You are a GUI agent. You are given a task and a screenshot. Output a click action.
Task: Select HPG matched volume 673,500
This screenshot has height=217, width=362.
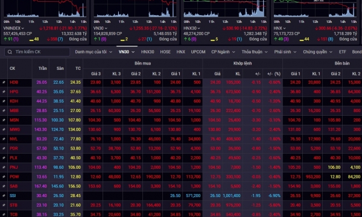click(x=233, y=92)
